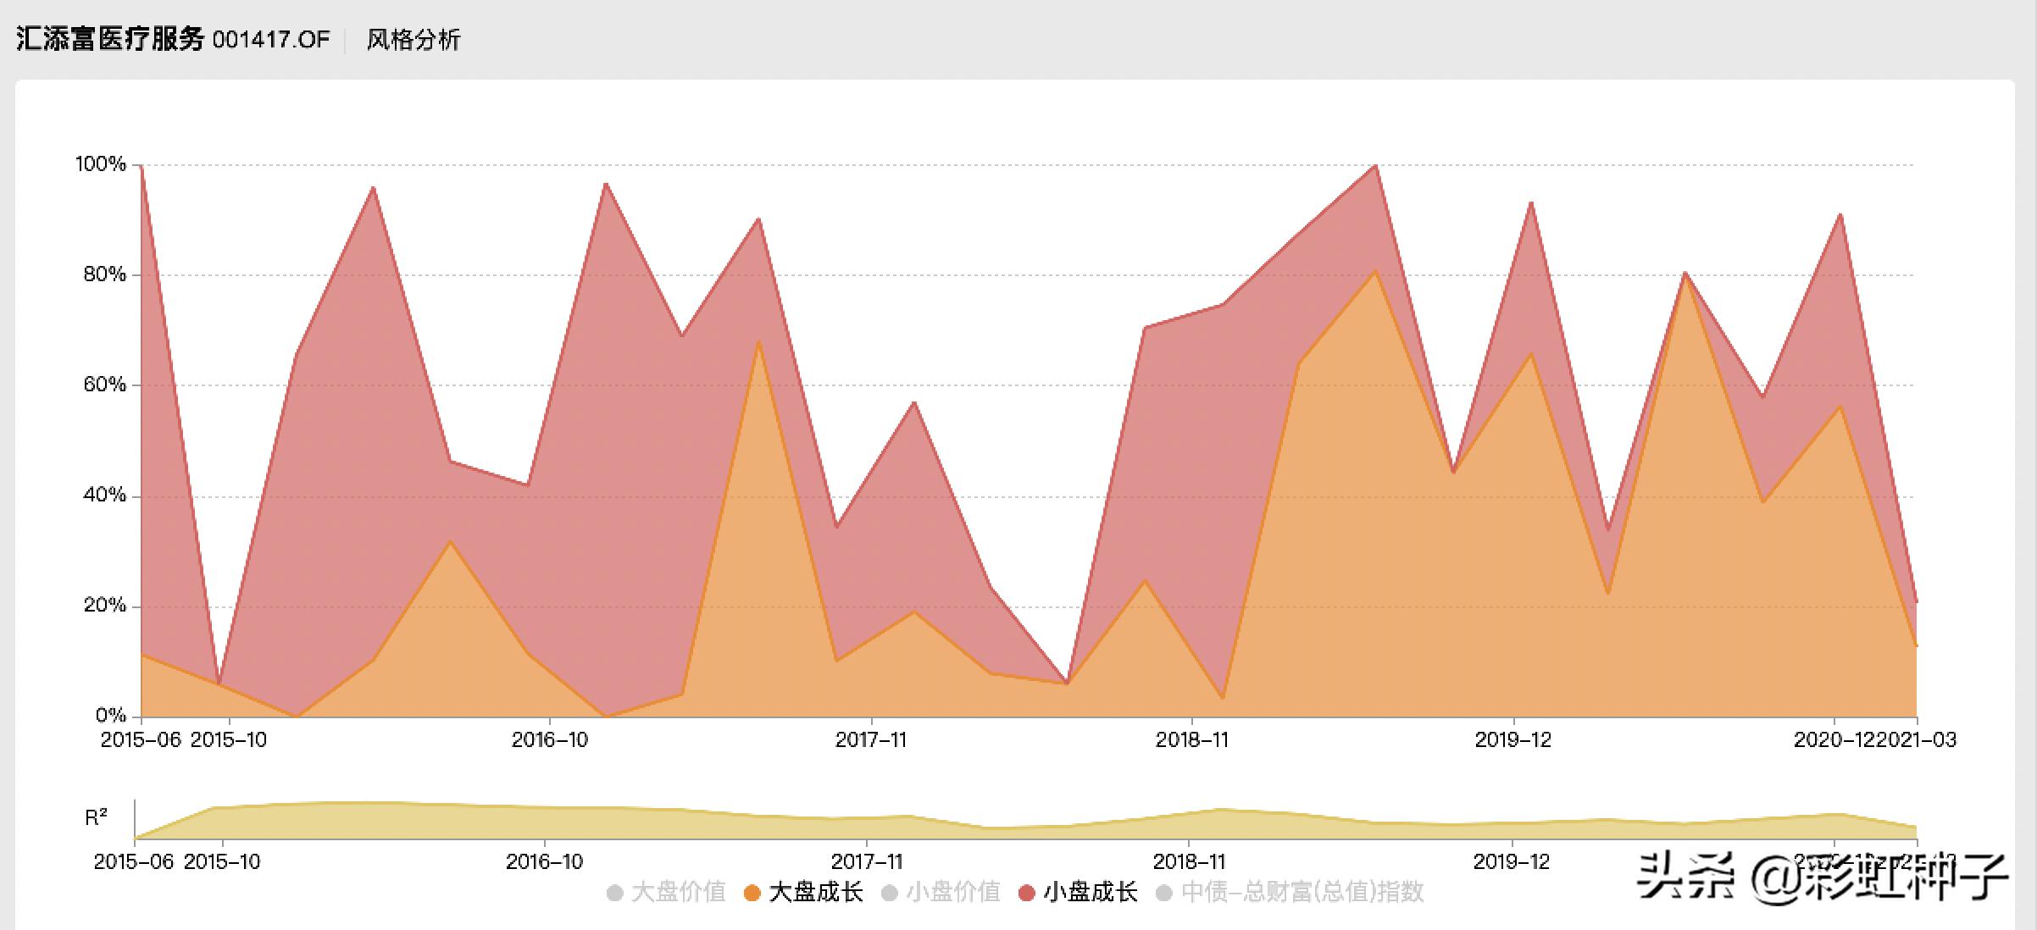Image resolution: width=2037 pixels, height=930 pixels.
Task: Click the red 小盘成长 legend dot
Action: [1027, 893]
